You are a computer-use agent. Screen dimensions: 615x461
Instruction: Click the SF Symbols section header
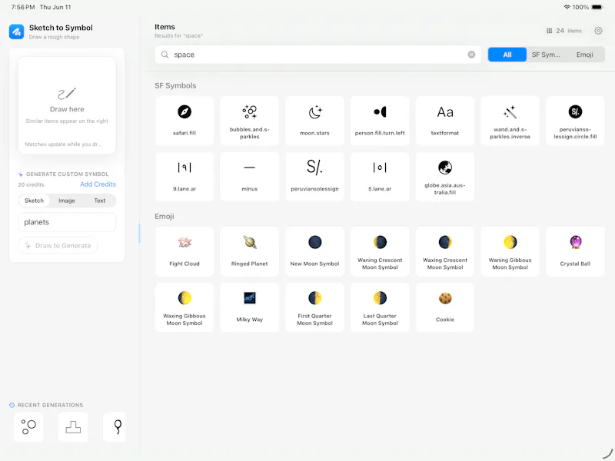tap(175, 85)
